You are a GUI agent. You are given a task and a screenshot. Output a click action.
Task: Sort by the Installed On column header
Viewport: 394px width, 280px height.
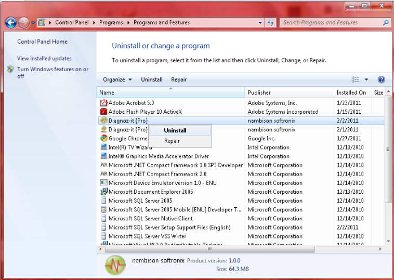pos(352,92)
